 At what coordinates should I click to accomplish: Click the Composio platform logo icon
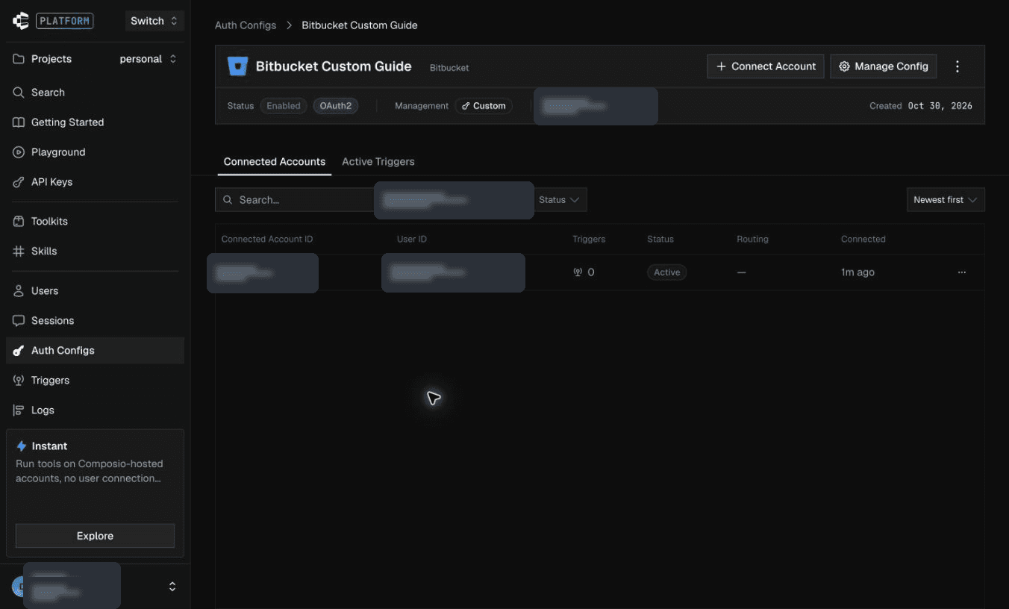21,21
